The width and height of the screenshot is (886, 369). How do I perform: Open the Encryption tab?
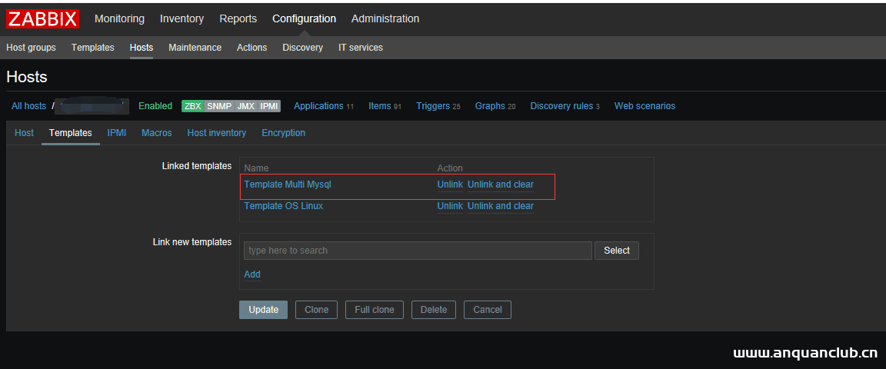[283, 133]
